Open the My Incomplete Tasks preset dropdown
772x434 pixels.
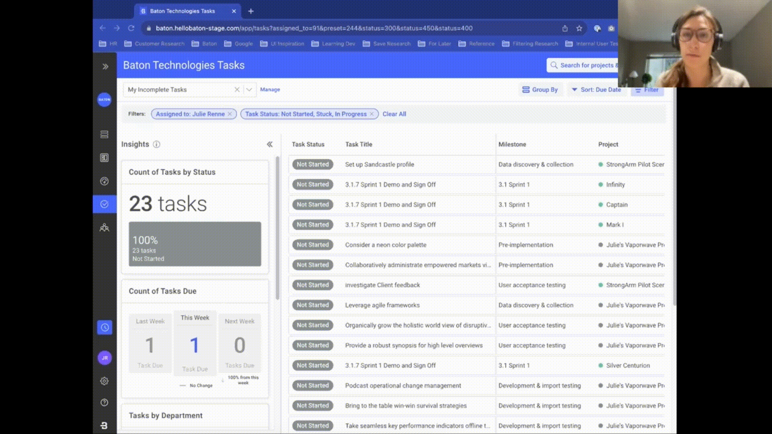[x=249, y=90]
